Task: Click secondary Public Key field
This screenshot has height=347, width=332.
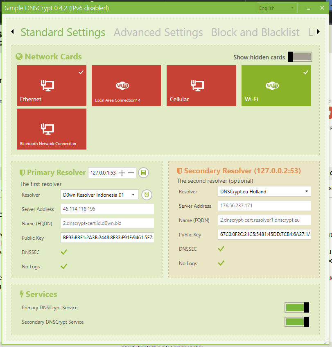Action: pos(264,234)
